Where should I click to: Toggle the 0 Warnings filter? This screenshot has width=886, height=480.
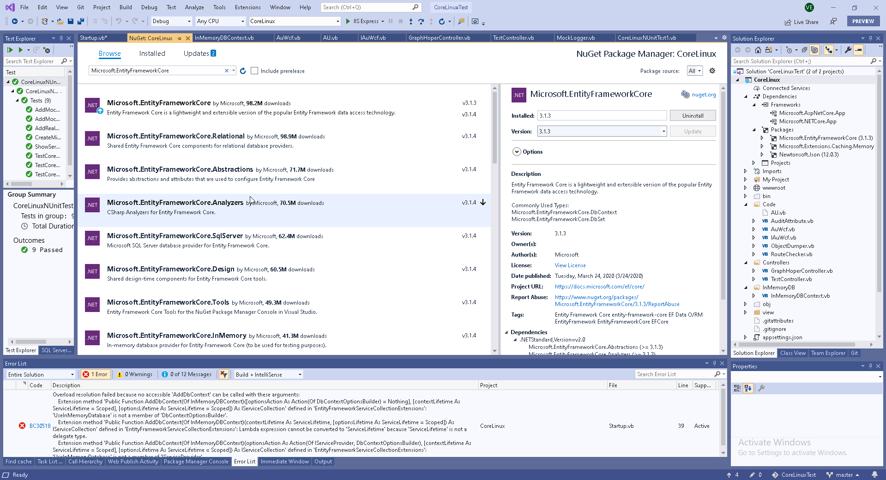[x=134, y=374]
